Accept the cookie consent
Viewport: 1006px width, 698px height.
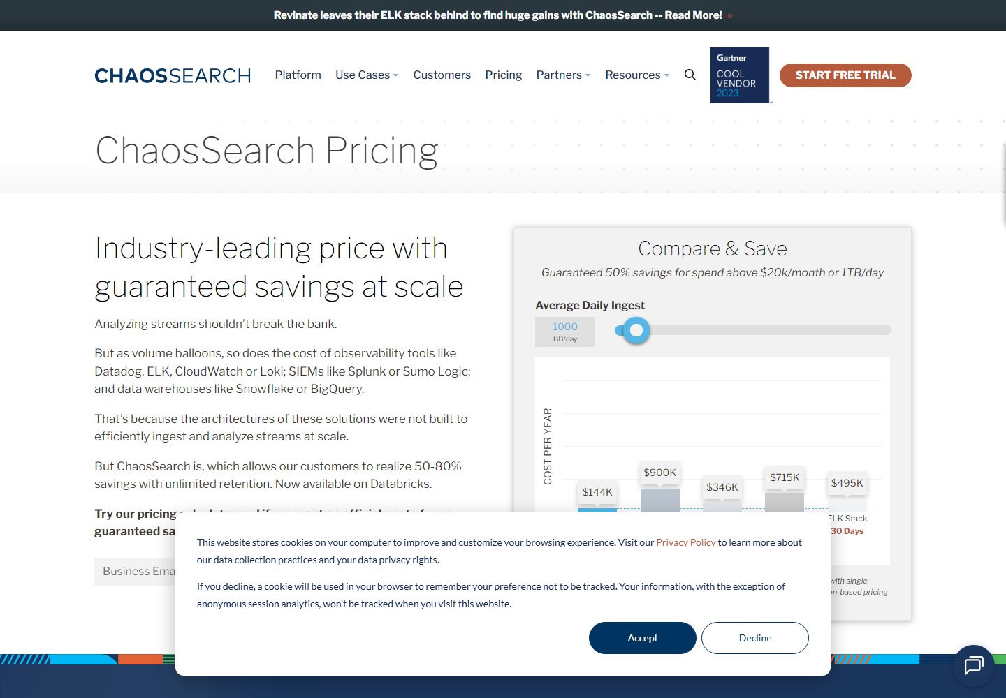[643, 638]
